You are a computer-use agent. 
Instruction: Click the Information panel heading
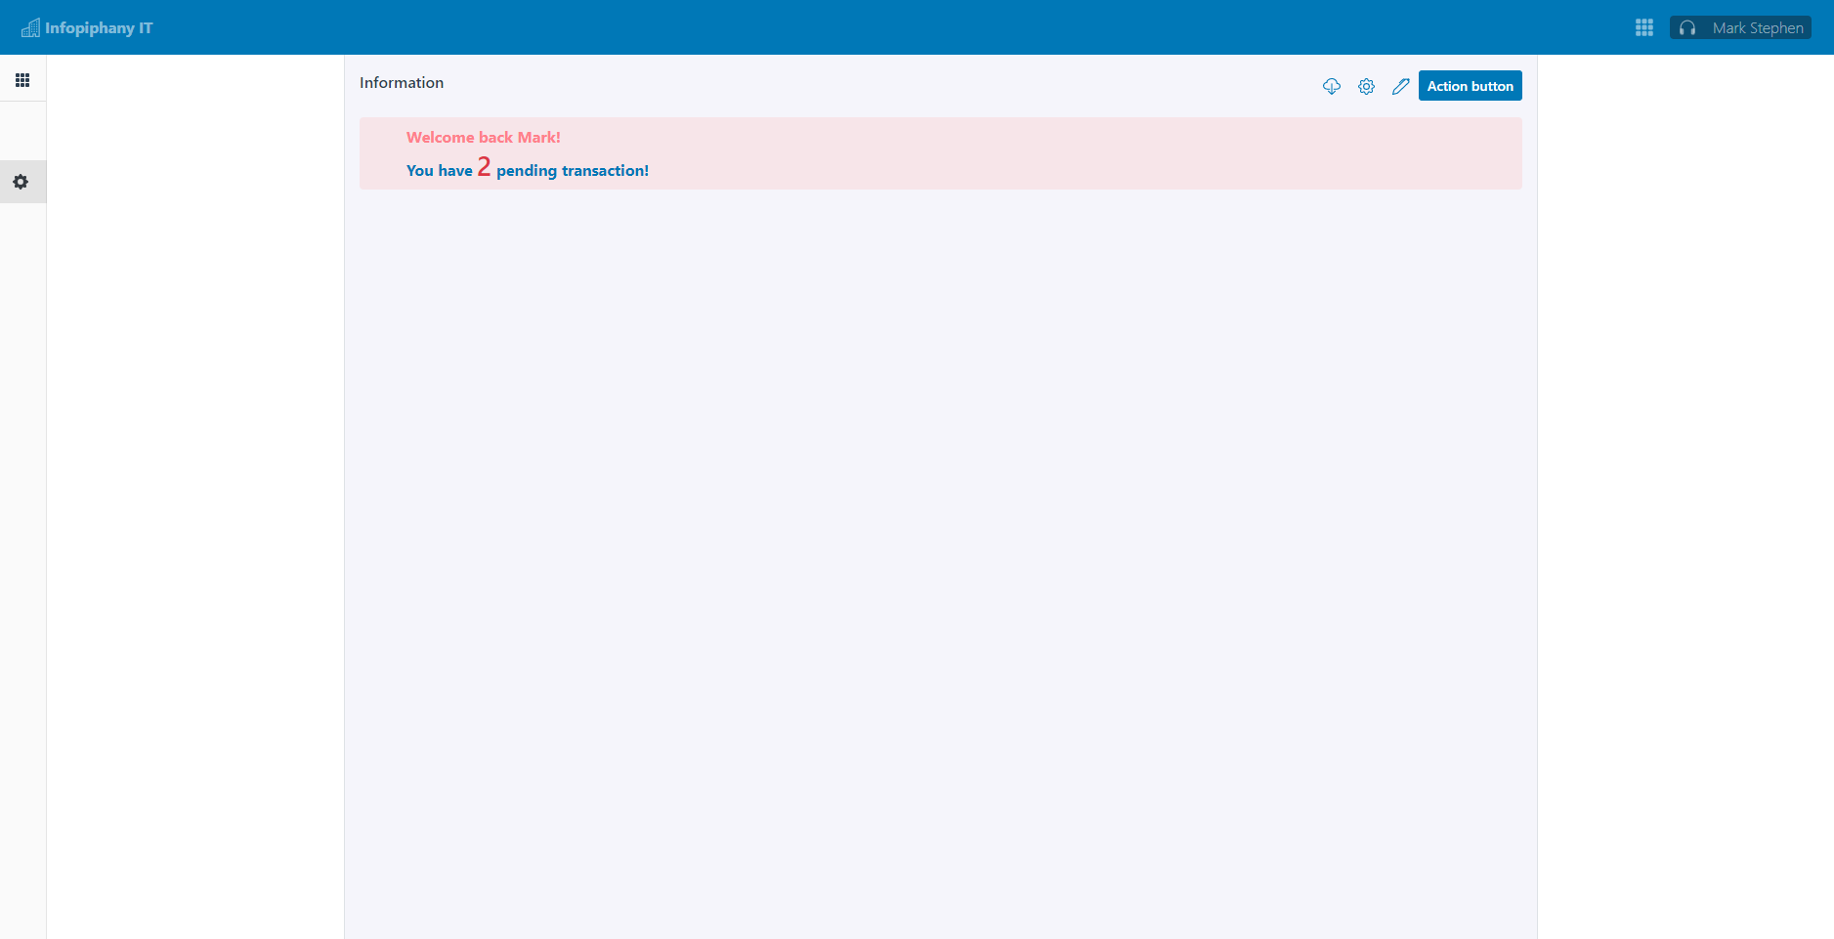[x=402, y=83]
